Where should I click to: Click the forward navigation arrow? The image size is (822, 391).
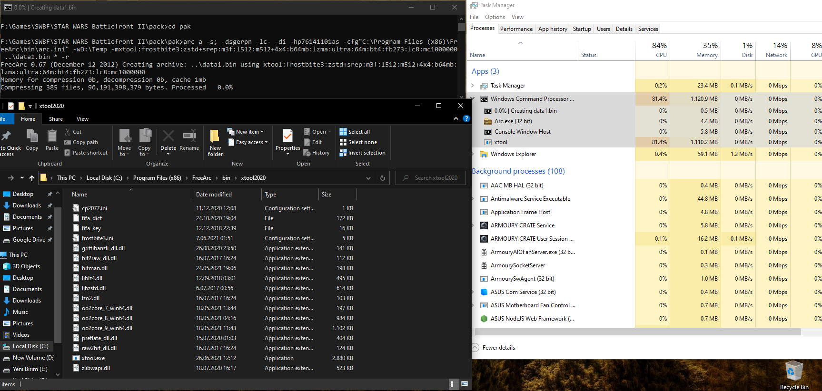coord(11,178)
